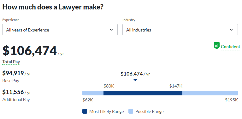Click the $106,474 total pay headline
The height and width of the screenshot is (119, 242).
pos(30,51)
